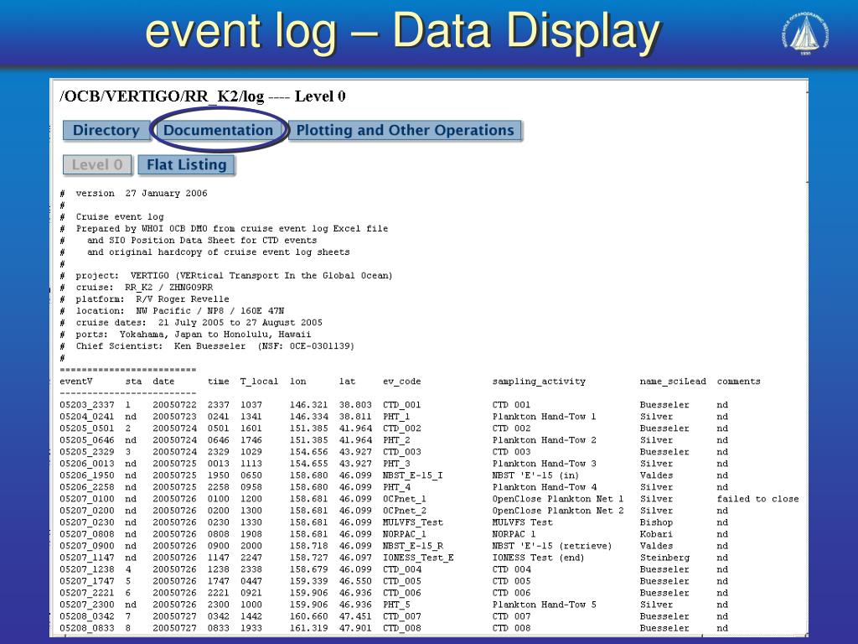Screen dimensions: 858x644
Task: Click event ID 05207_0200
Action: (87, 511)
